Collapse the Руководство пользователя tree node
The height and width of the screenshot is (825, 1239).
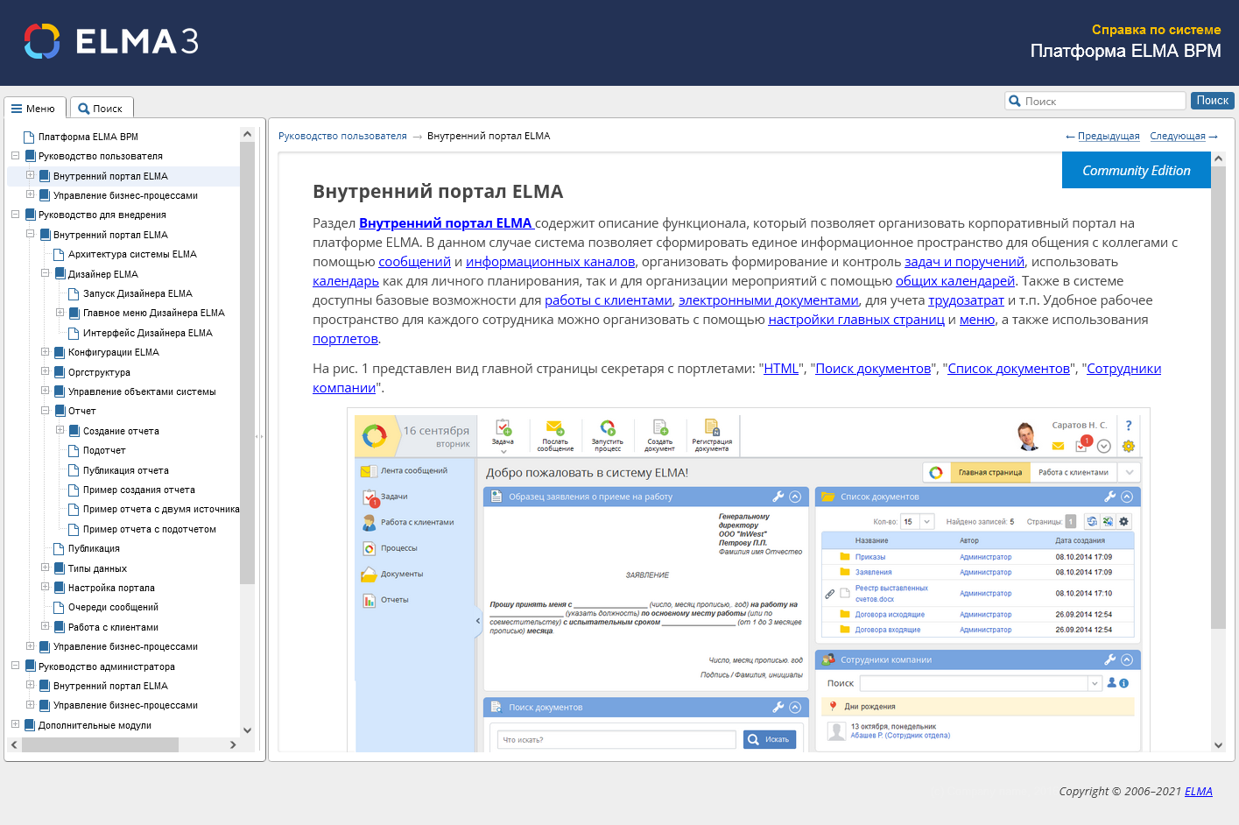pos(15,156)
